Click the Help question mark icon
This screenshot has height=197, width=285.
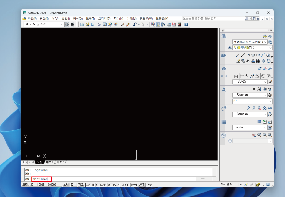[186, 25]
